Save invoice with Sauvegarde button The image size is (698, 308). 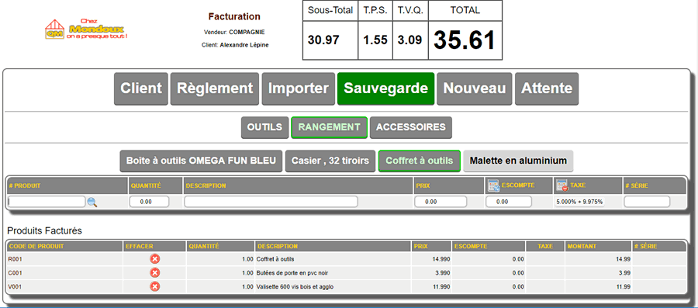(385, 88)
